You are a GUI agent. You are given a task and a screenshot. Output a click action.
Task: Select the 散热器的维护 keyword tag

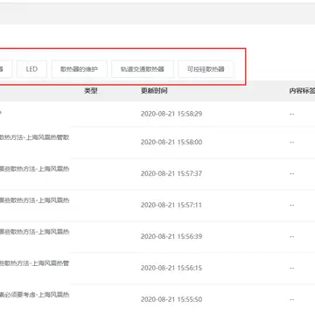click(79, 69)
